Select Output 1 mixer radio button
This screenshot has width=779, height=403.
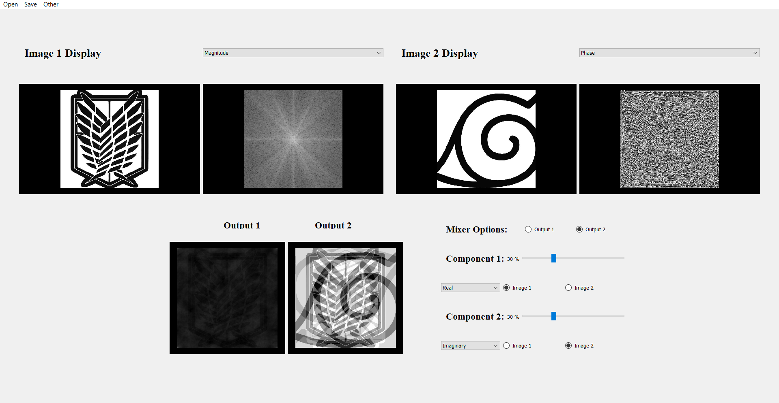click(539, 229)
